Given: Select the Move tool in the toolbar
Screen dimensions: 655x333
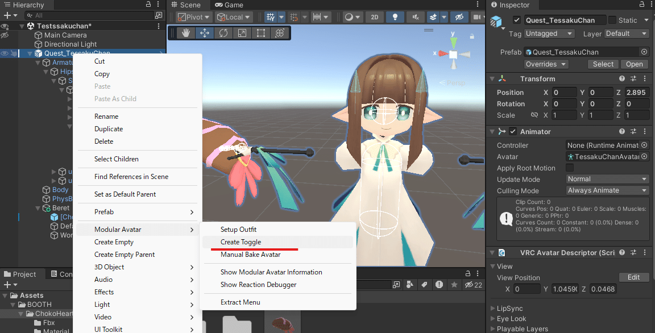Looking at the screenshot, I should tap(205, 32).
